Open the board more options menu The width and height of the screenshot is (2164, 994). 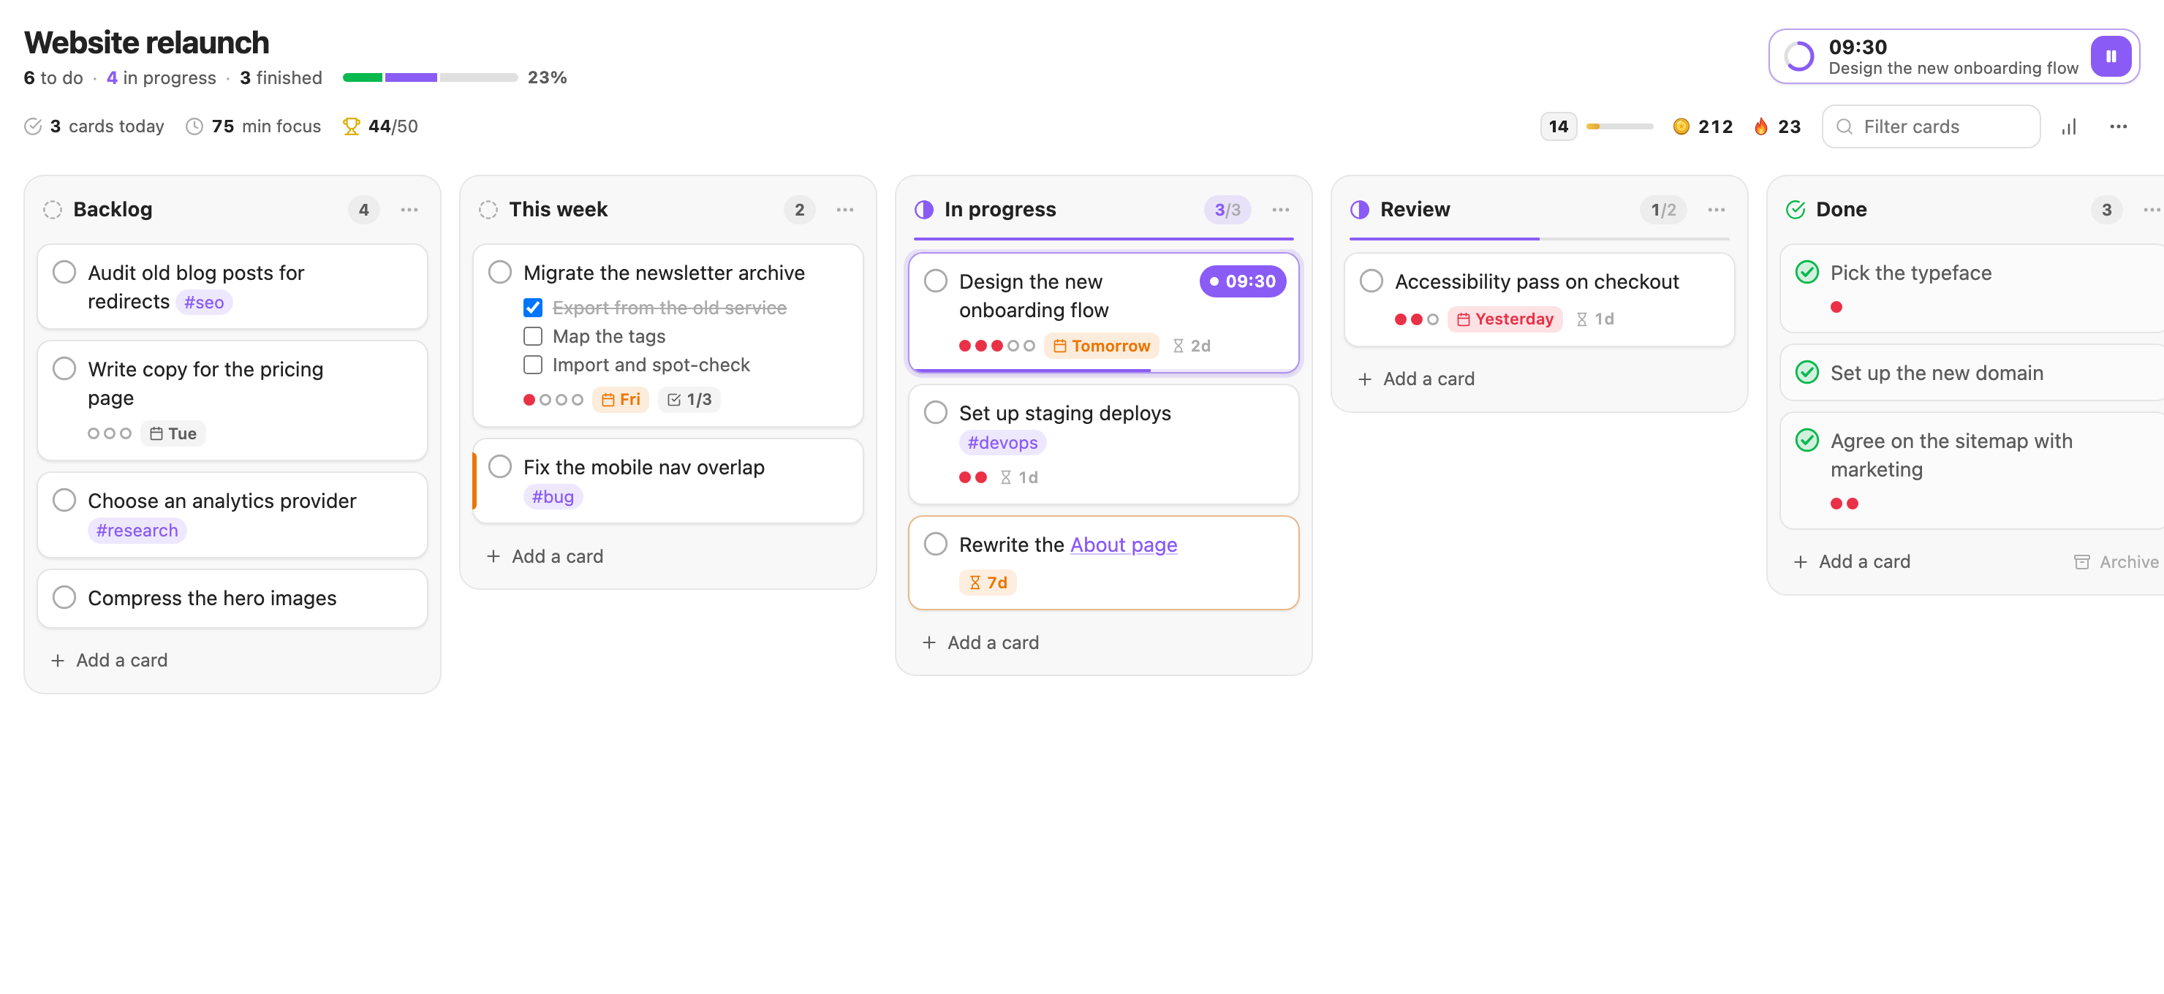2118,126
